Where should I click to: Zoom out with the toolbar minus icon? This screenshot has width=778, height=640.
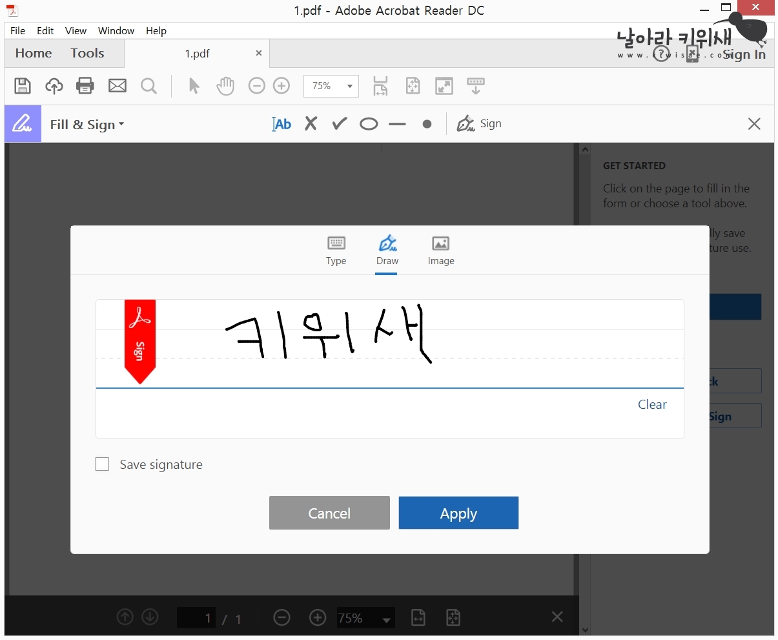[257, 86]
